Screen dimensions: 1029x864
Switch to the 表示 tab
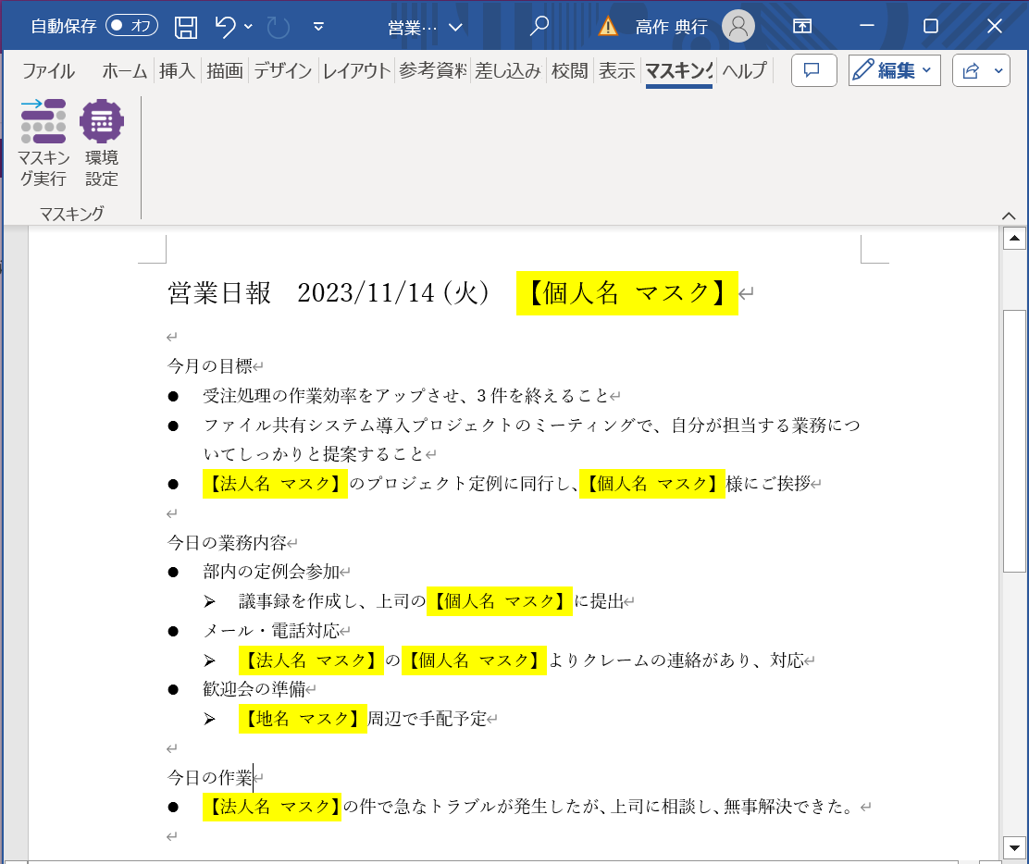pos(617,70)
